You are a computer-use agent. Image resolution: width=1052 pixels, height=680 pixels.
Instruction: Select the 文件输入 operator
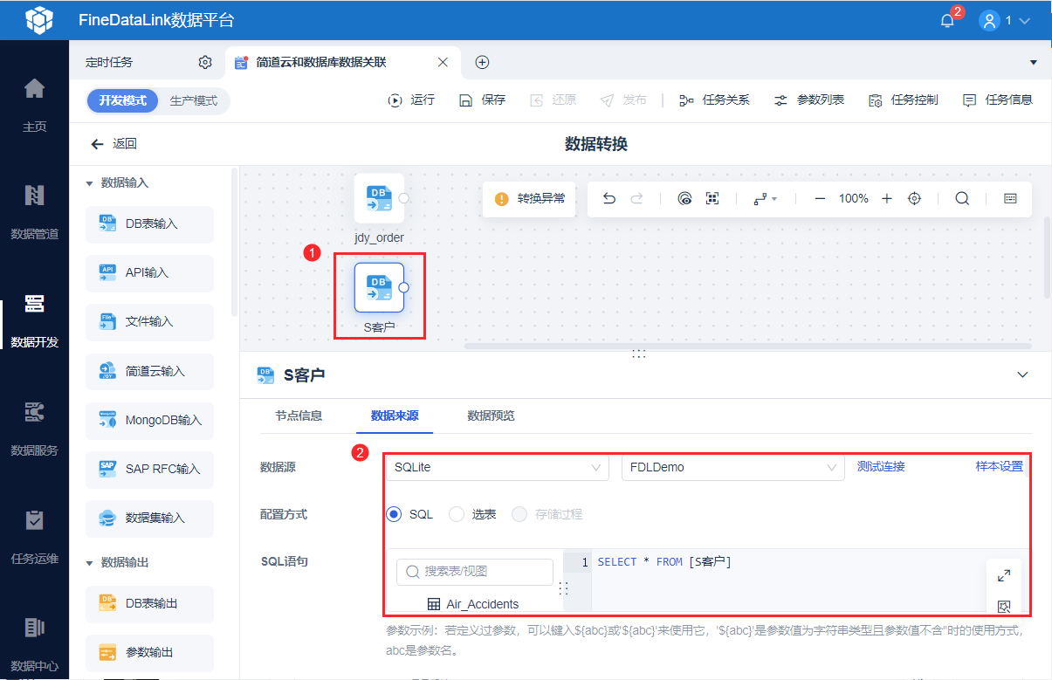(149, 322)
